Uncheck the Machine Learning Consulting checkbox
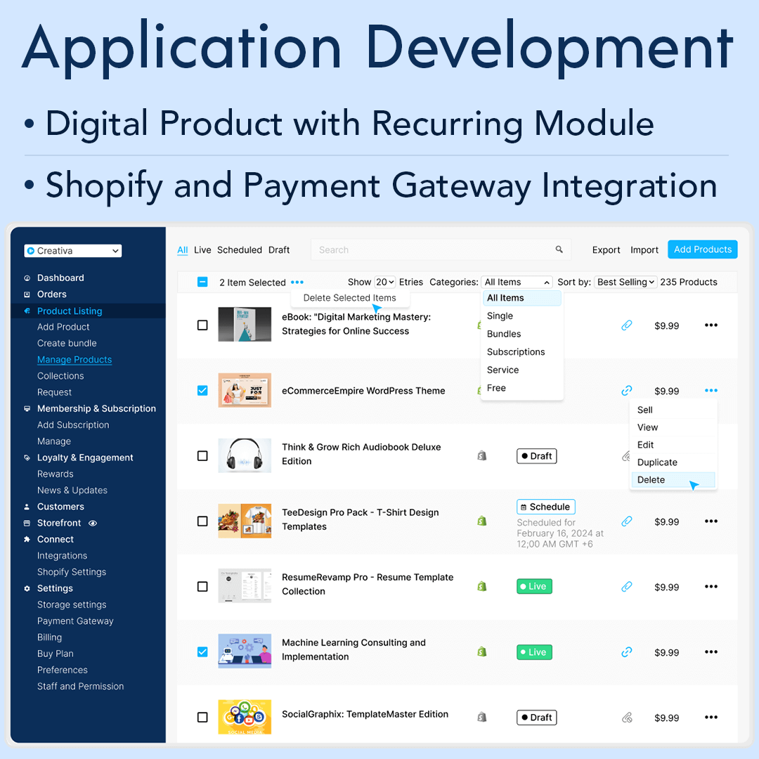Image resolution: width=759 pixels, height=759 pixels. [x=202, y=652]
